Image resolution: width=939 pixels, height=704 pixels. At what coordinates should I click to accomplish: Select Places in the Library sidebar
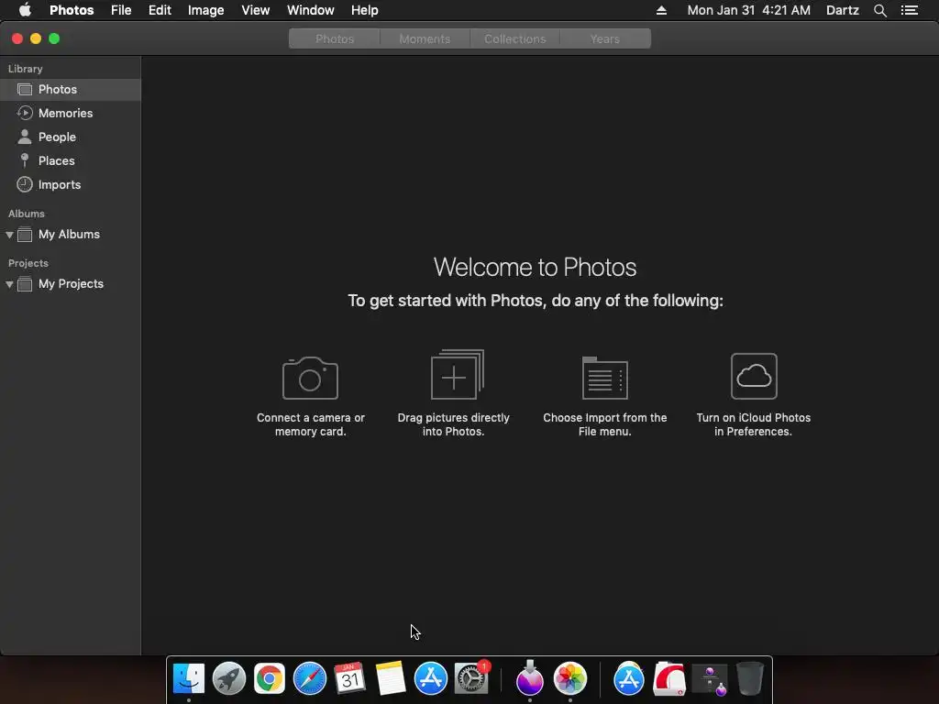click(70, 161)
